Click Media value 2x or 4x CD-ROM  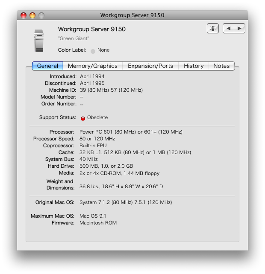[x=100, y=173]
